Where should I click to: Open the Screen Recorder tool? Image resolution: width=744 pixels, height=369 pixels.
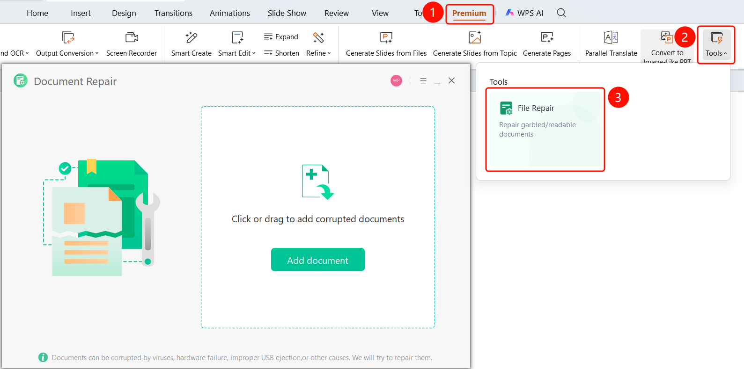[x=132, y=44]
